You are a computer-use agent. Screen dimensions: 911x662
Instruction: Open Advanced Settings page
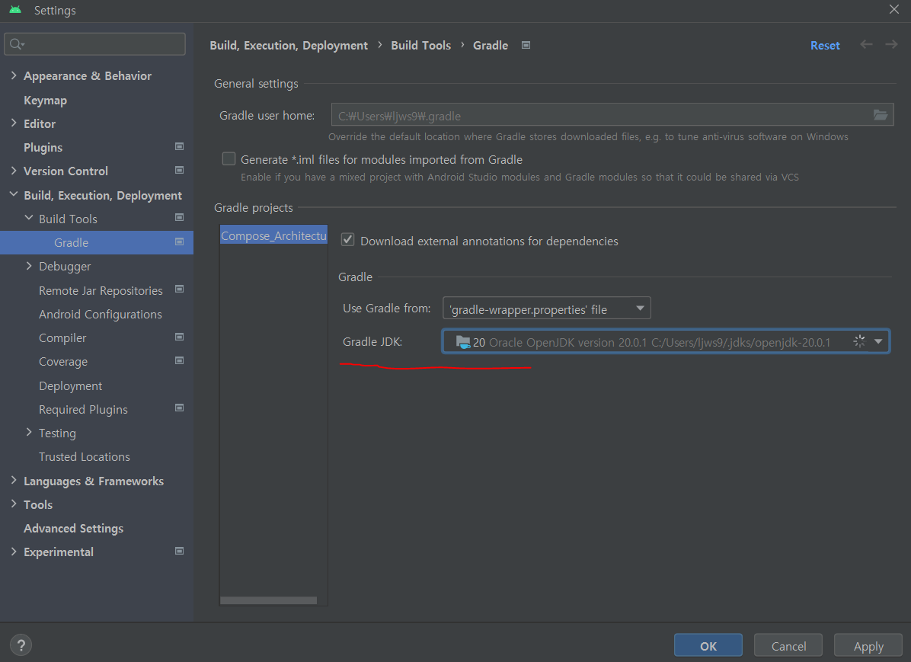pyautogui.click(x=74, y=529)
